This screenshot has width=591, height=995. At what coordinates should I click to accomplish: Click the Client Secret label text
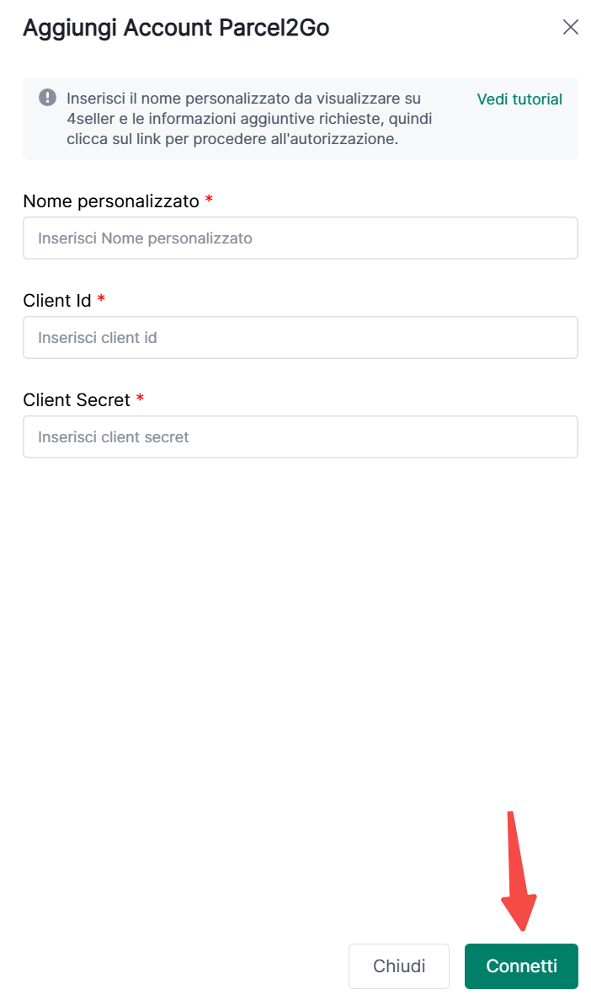coord(77,400)
